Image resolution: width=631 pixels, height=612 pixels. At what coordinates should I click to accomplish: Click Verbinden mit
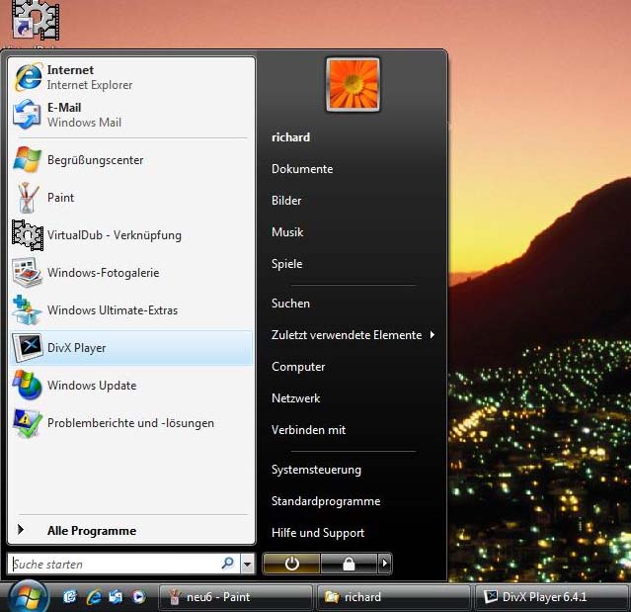pyautogui.click(x=308, y=430)
